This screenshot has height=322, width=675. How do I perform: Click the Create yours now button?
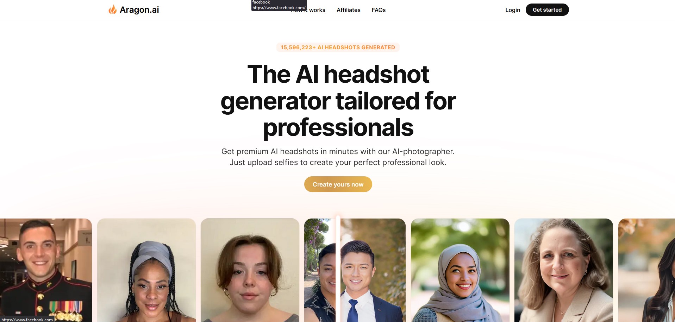pos(338,184)
